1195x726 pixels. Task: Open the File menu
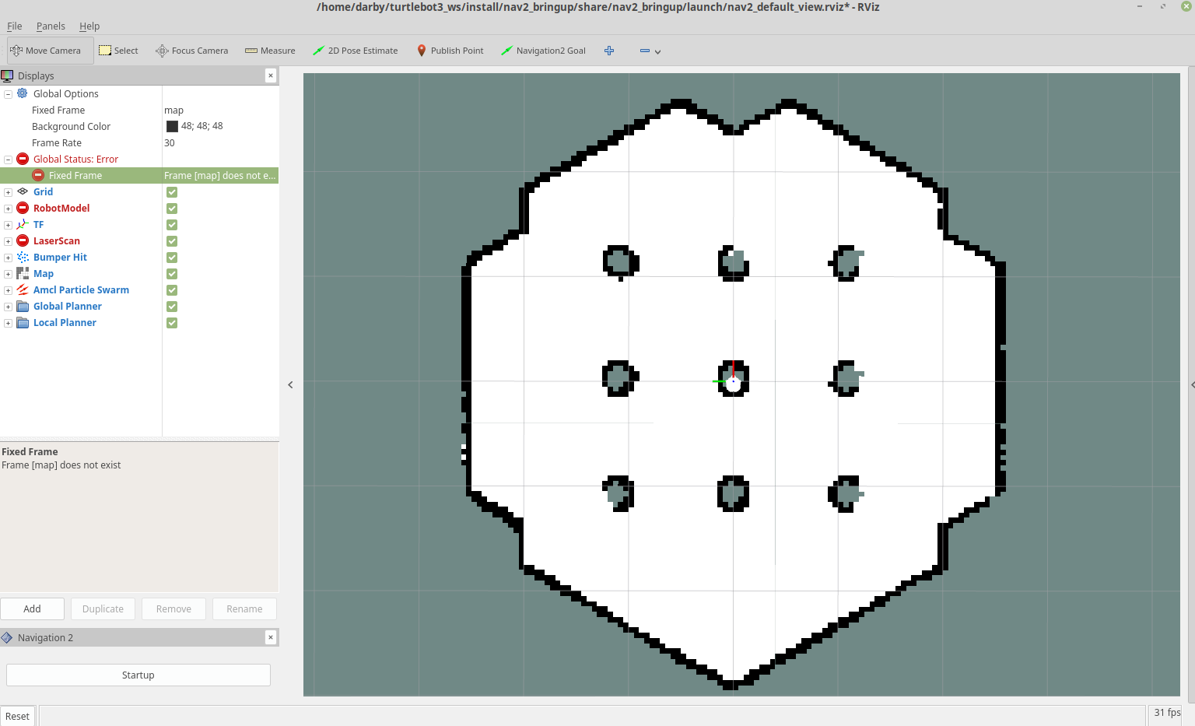[x=14, y=26]
